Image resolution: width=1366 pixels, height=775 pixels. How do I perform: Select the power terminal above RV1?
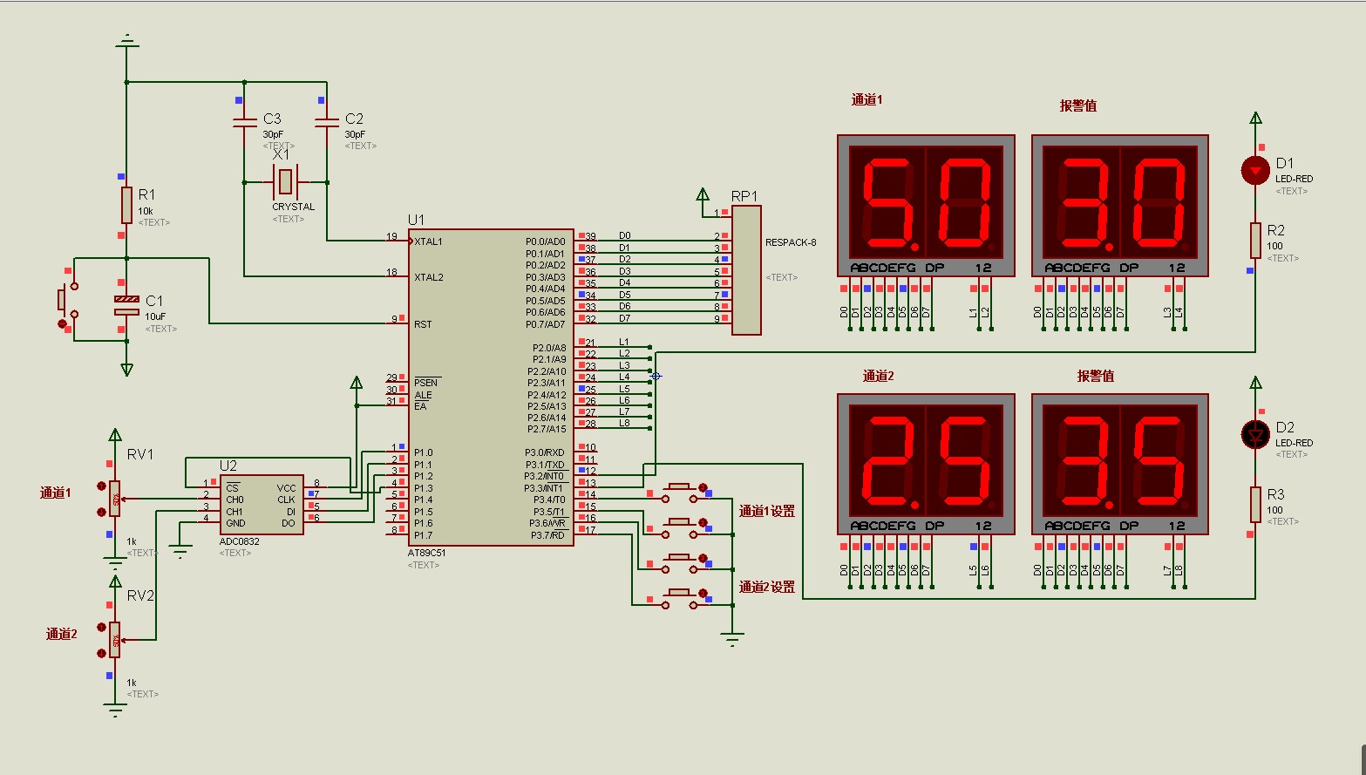tap(114, 435)
